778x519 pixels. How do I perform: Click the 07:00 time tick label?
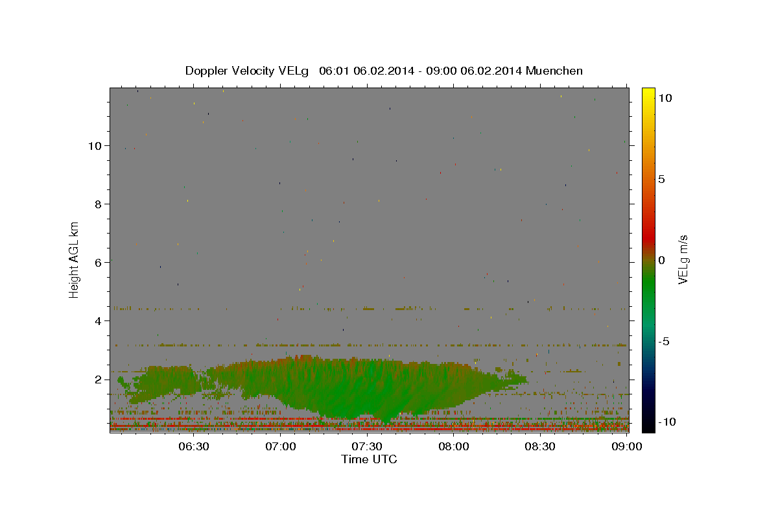(x=281, y=447)
